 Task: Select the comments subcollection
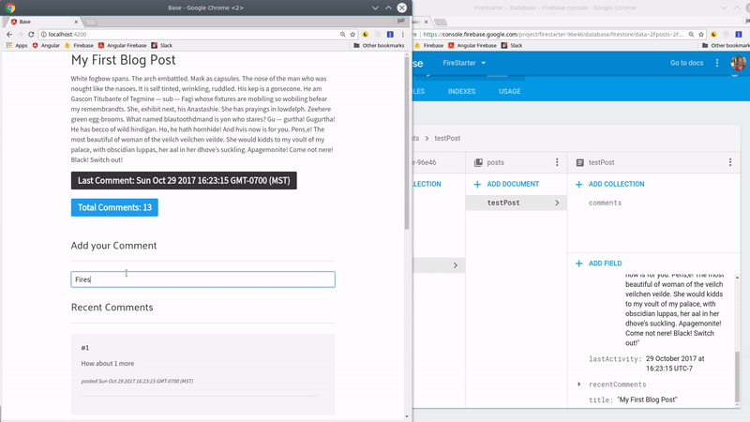pyautogui.click(x=605, y=203)
